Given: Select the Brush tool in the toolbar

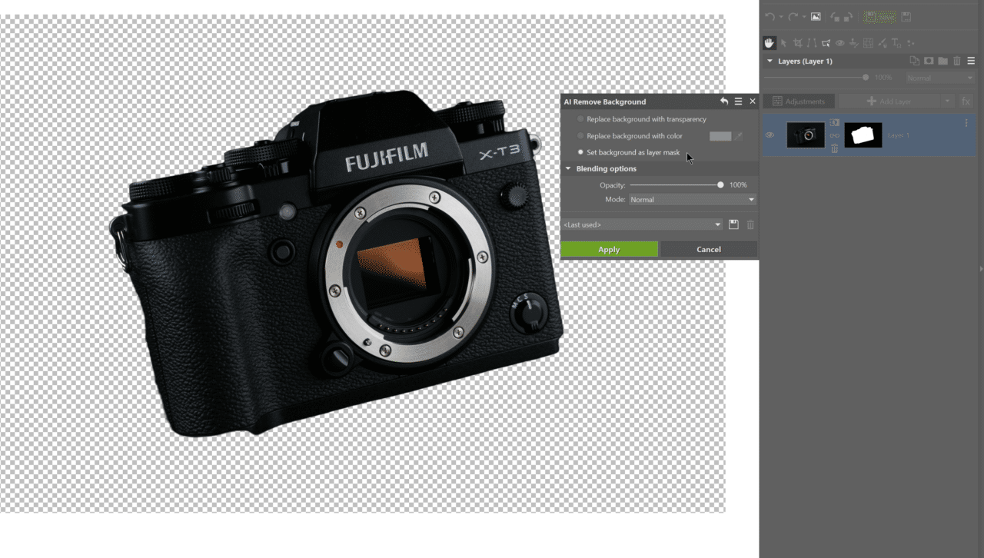Looking at the screenshot, I should tap(882, 43).
